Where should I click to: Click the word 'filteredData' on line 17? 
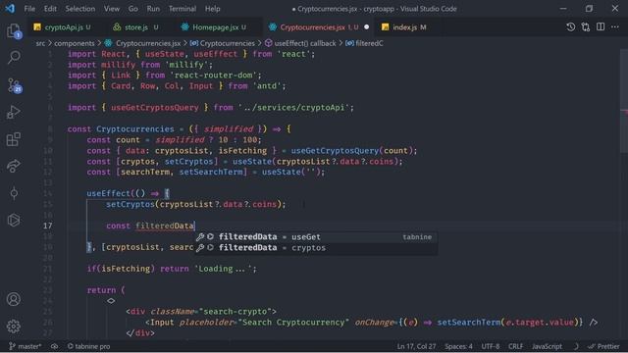point(165,226)
